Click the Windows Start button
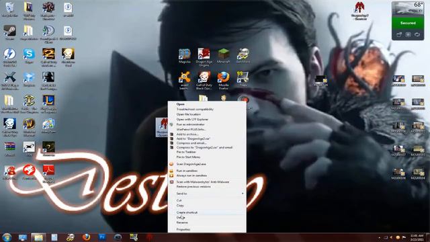 (7, 237)
